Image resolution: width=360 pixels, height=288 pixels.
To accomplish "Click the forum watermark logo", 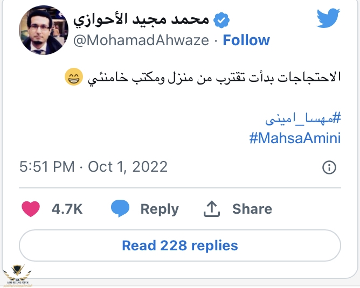I will coord(17,275).
